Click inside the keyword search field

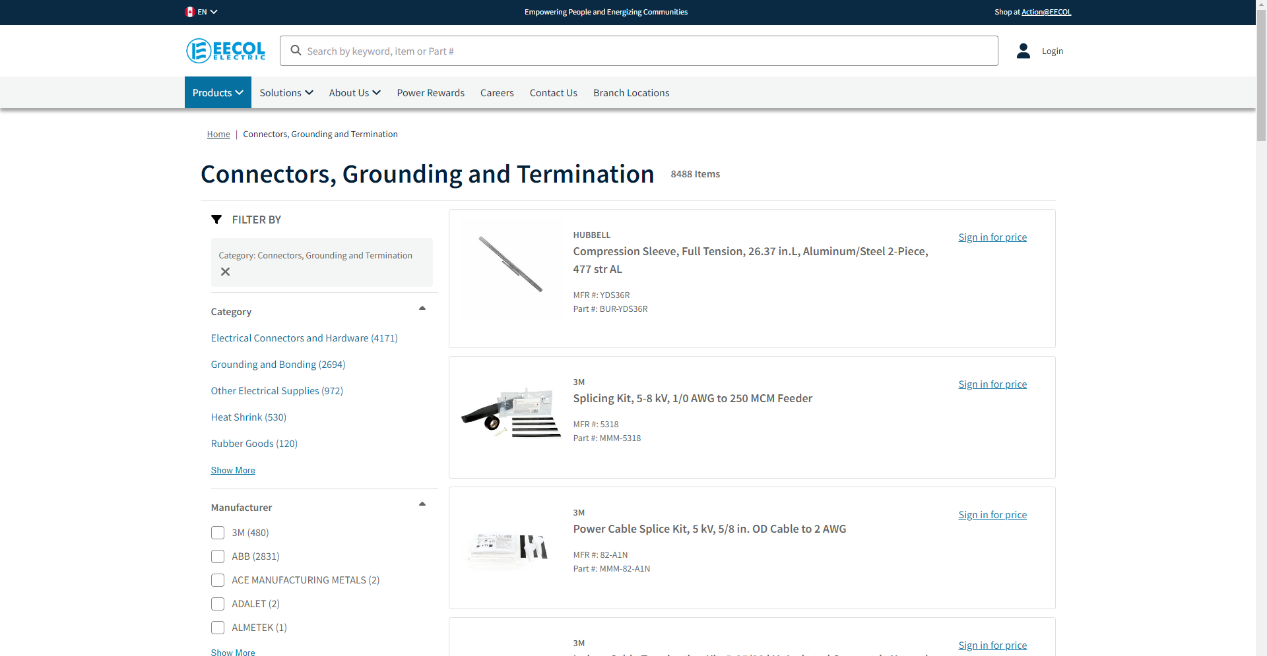[x=647, y=51]
